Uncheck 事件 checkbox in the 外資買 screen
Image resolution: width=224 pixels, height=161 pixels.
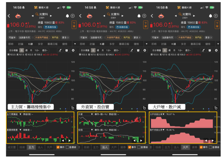(x=129, y=147)
